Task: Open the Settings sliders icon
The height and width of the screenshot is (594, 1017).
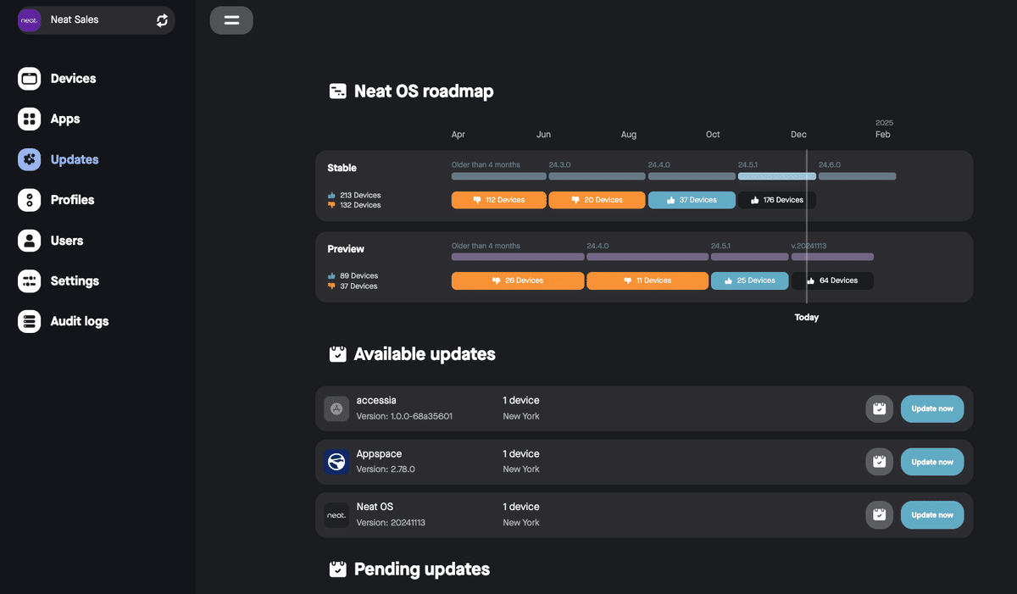Action: [x=30, y=280]
